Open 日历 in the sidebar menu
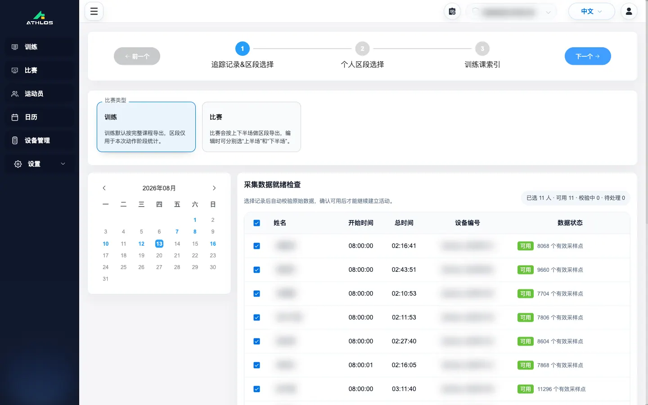Screen dimensions: 648x405 coord(40,117)
